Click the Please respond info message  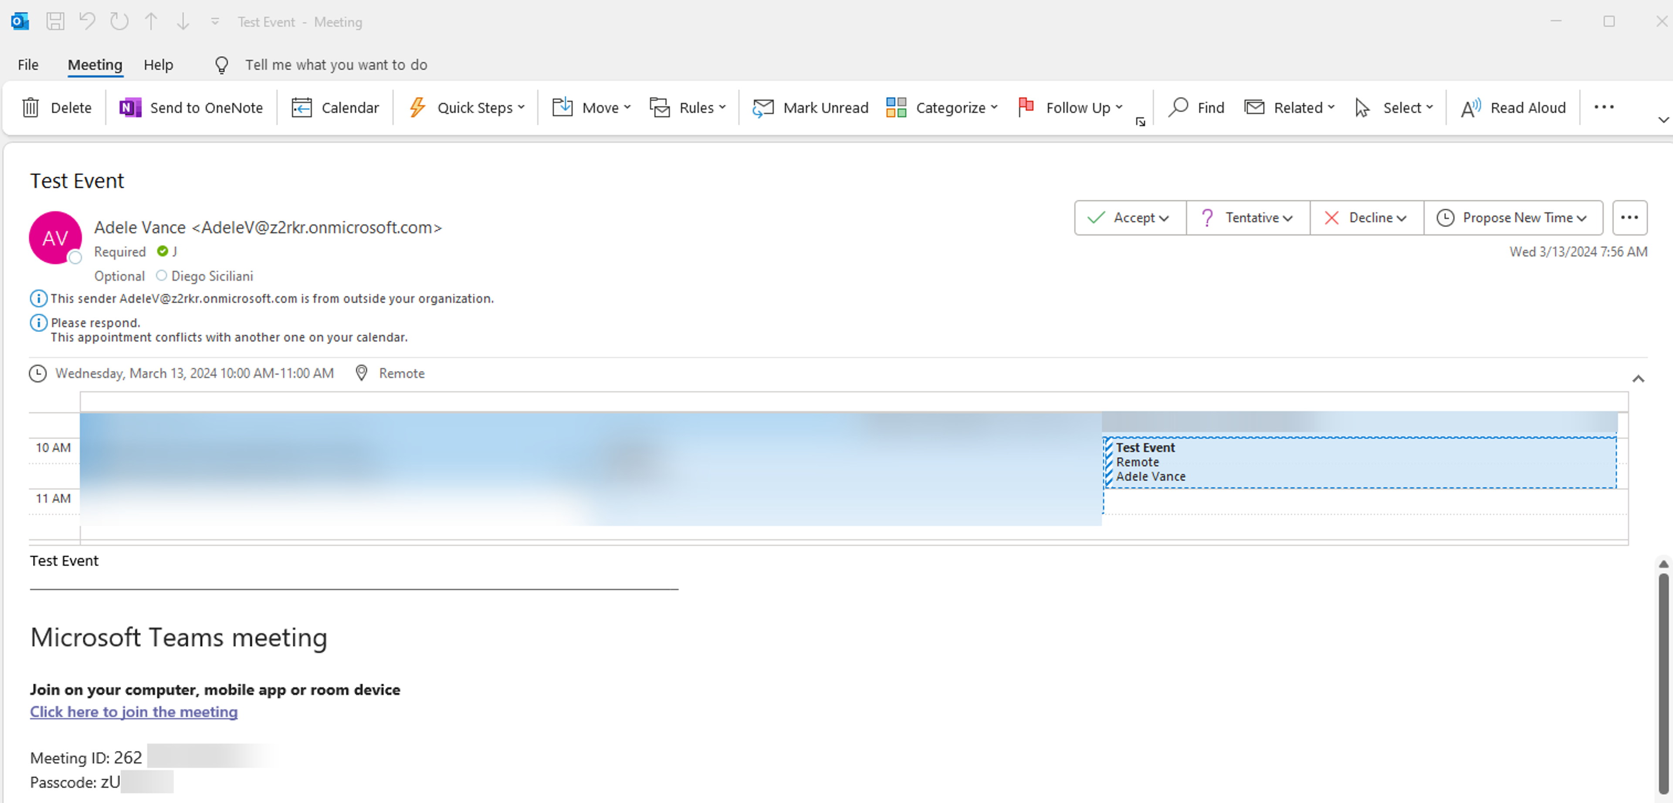[95, 323]
